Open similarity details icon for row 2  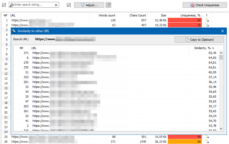tap(207, 25)
